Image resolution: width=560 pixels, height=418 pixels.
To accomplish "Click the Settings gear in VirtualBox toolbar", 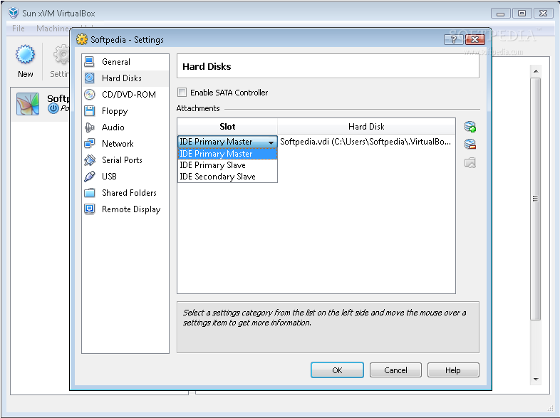I will click(x=61, y=55).
